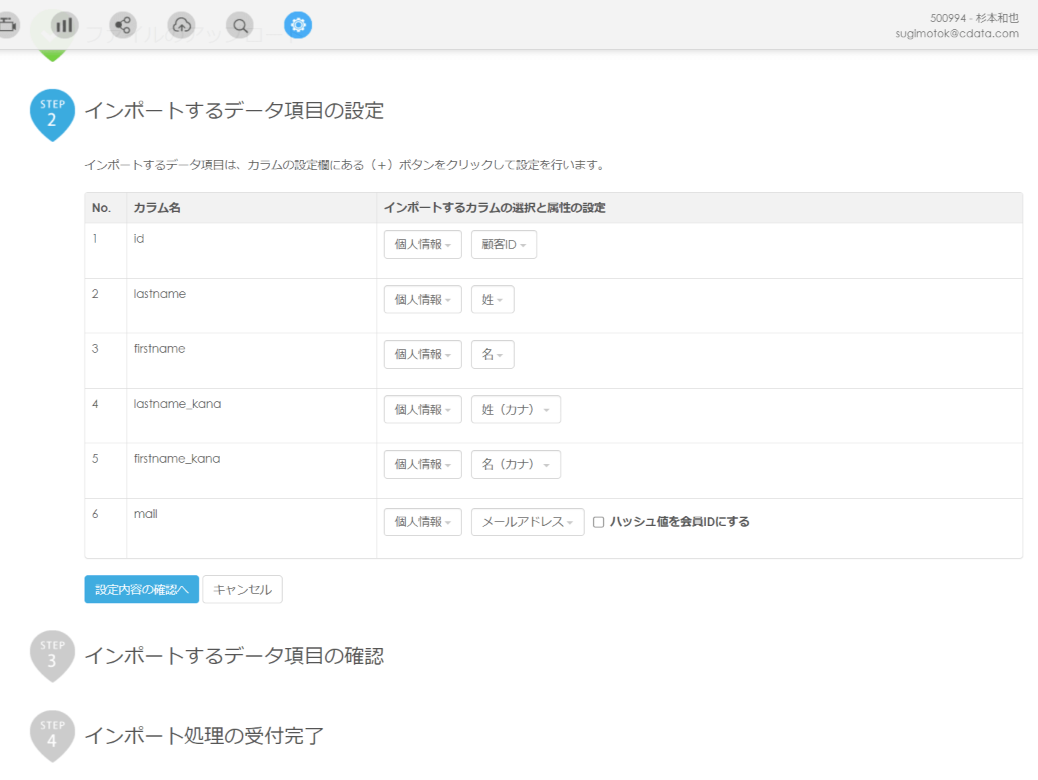Open 個人情報 dropdown in the id row

pos(423,245)
